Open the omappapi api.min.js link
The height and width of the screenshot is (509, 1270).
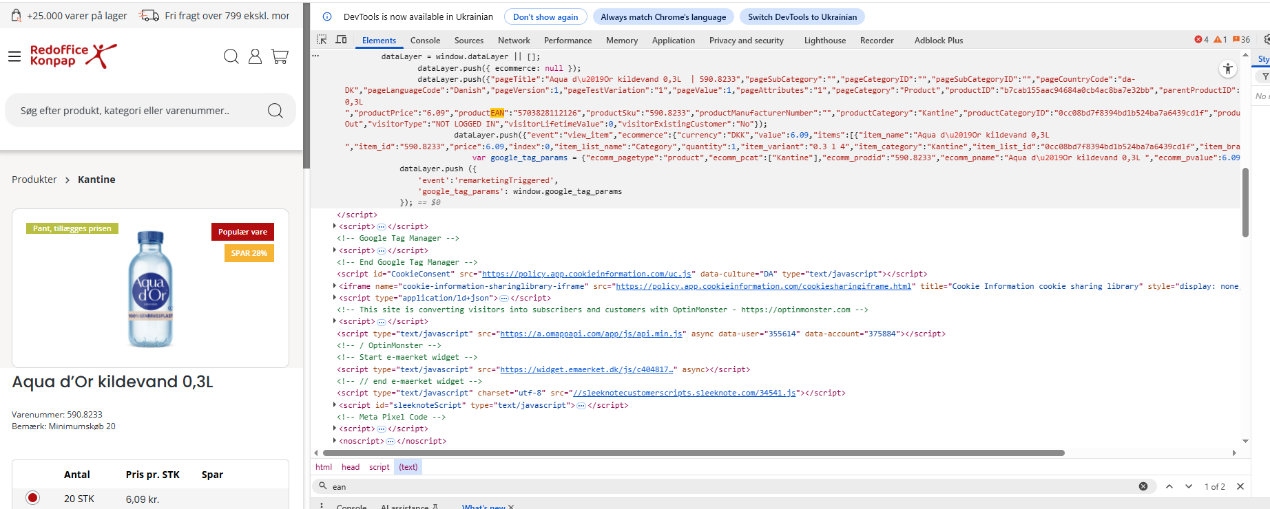pyautogui.click(x=591, y=334)
